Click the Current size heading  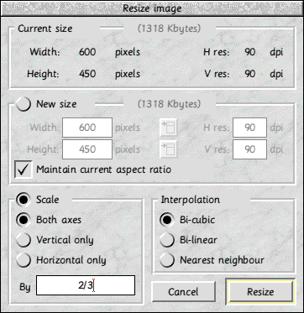[x=45, y=29]
